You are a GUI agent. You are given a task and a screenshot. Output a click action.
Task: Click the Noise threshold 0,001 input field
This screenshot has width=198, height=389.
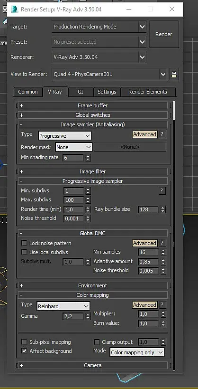(x=74, y=218)
